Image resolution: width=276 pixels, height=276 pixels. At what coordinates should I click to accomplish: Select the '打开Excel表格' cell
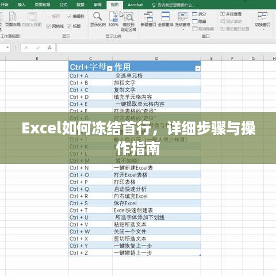(156, 175)
